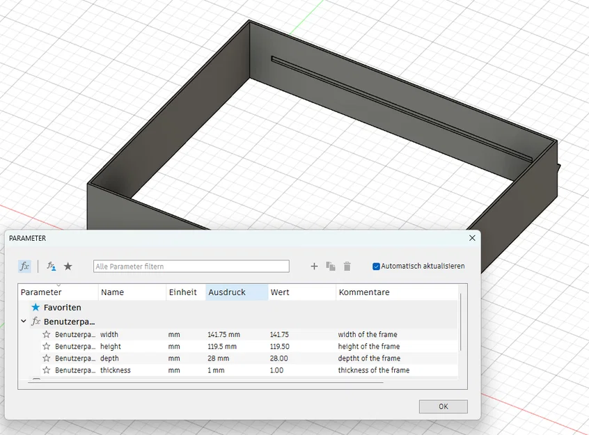Add a new user parameter
This screenshot has width=589, height=435.
[314, 267]
